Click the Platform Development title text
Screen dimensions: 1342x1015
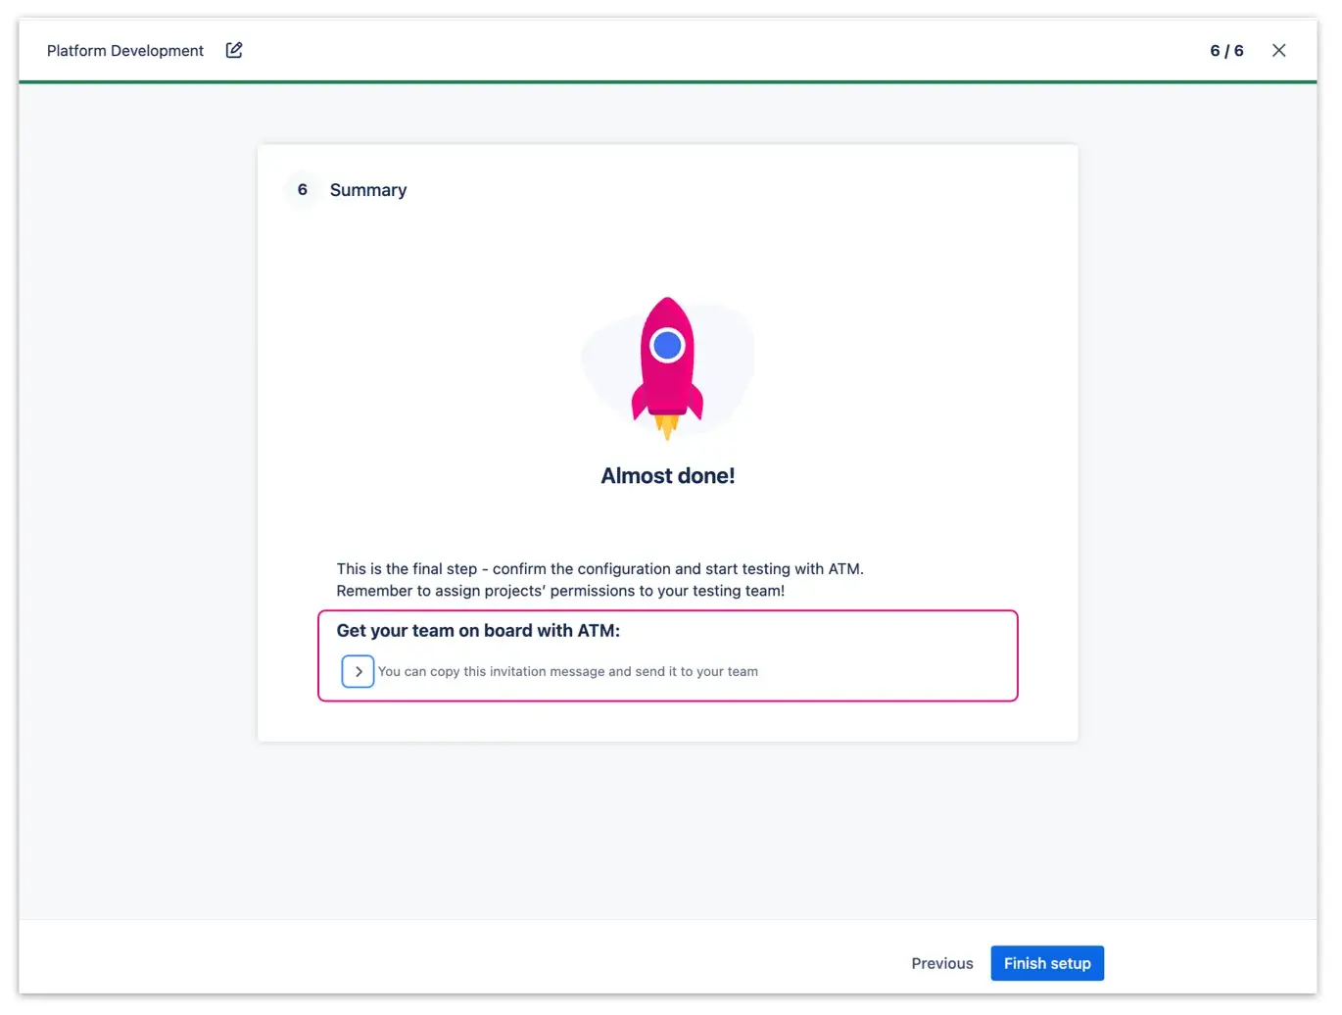(x=125, y=50)
